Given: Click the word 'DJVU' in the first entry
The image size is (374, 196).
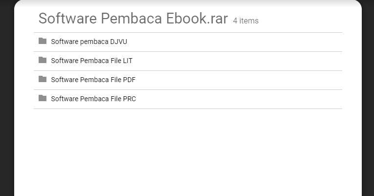Looking at the screenshot, I should coord(118,42).
